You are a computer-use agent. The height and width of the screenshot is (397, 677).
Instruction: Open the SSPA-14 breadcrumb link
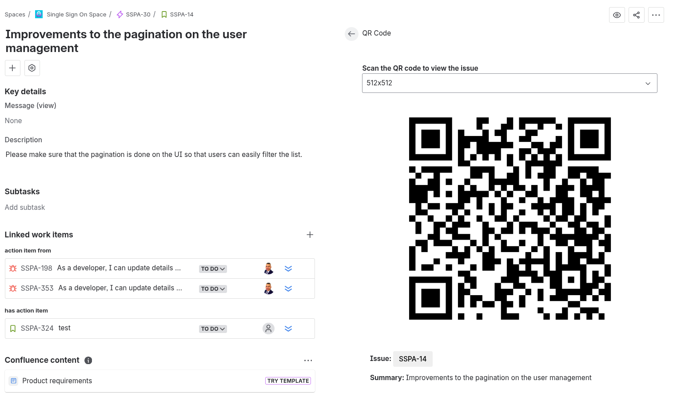point(182,15)
